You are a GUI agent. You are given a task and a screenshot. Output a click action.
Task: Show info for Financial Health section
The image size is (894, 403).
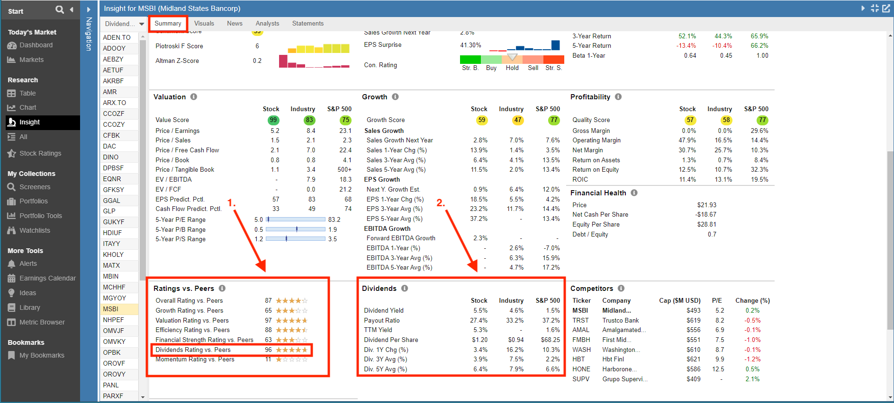(634, 193)
